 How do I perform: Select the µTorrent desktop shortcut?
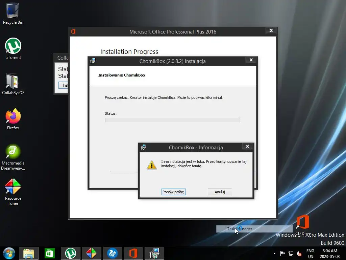(x=13, y=49)
